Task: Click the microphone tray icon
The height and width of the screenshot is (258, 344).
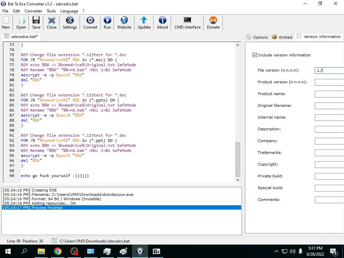Action: pyautogui.click(x=301, y=251)
